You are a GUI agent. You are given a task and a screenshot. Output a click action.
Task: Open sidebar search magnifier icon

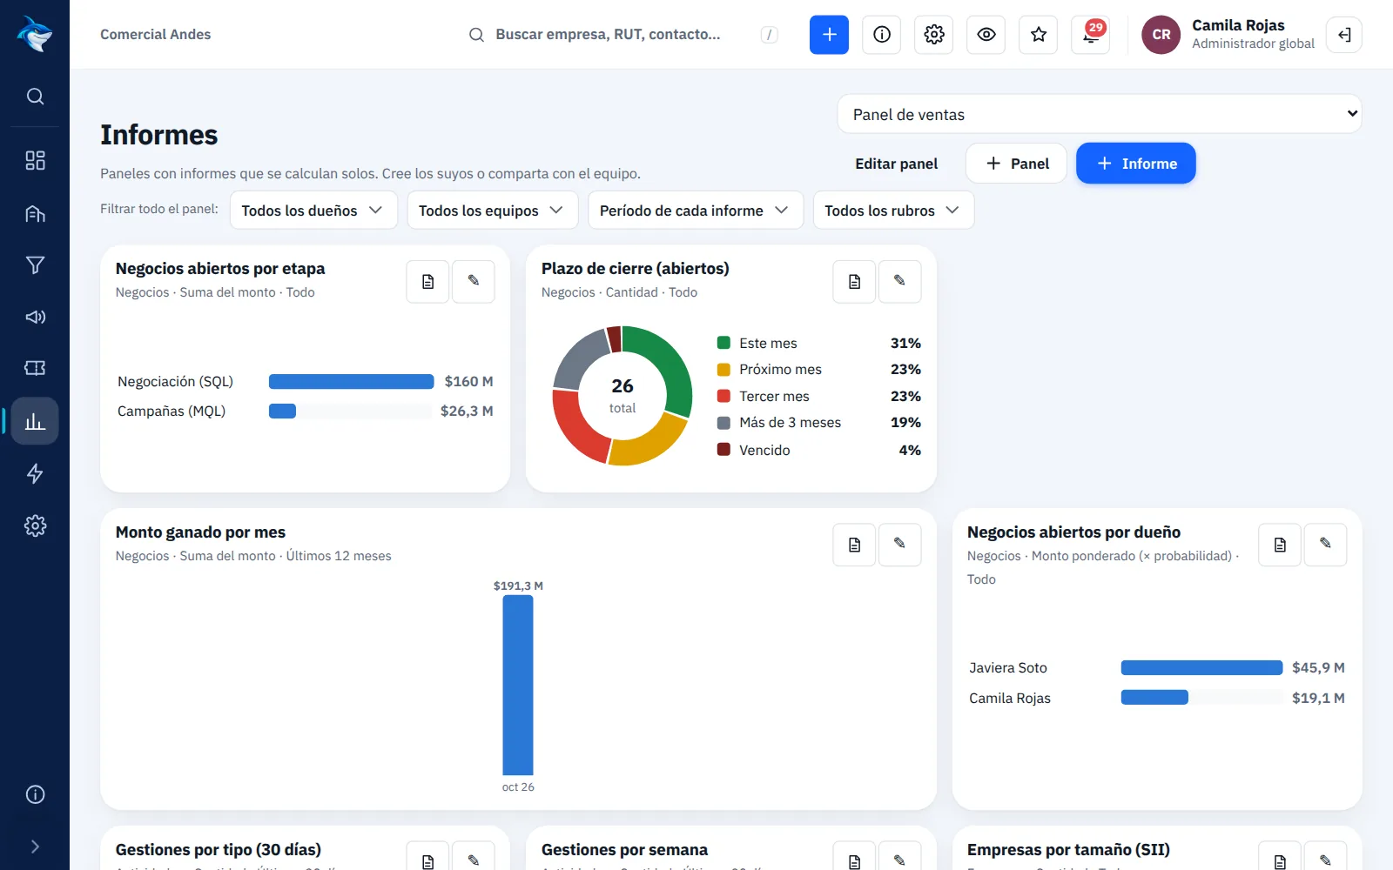35,97
